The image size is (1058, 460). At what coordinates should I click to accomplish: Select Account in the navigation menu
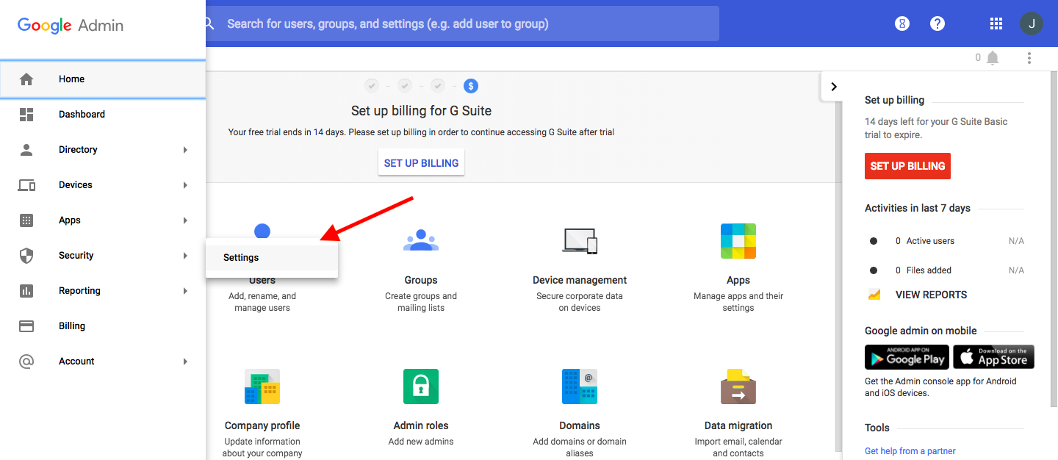[103, 361]
